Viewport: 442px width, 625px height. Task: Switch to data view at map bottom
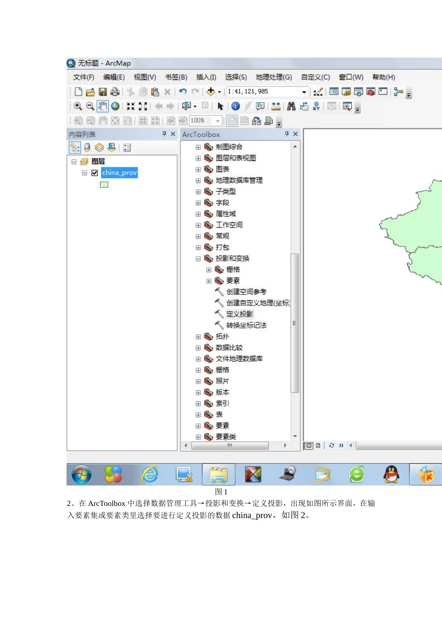click(308, 445)
